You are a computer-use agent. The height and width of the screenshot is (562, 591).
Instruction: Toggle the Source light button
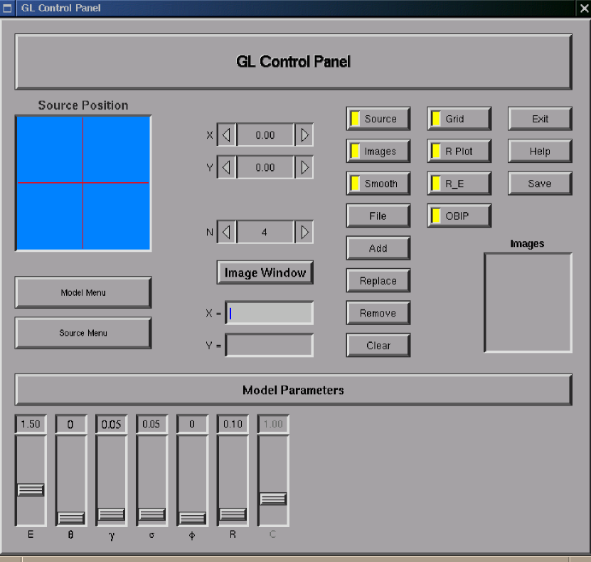(x=378, y=119)
